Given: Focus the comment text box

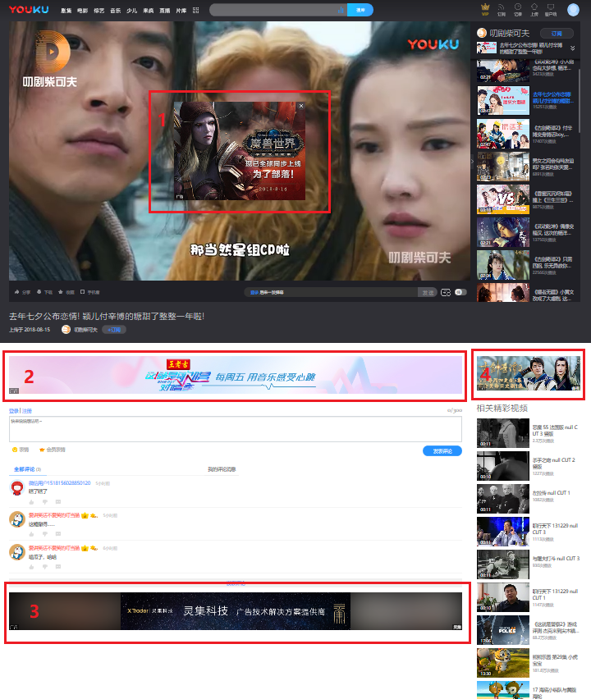Looking at the screenshot, I should [x=236, y=429].
